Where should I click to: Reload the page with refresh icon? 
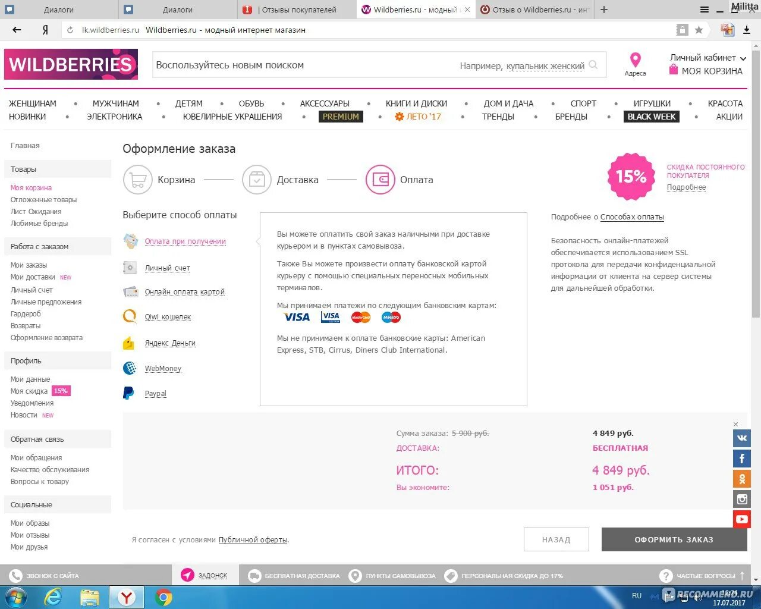(x=70, y=30)
